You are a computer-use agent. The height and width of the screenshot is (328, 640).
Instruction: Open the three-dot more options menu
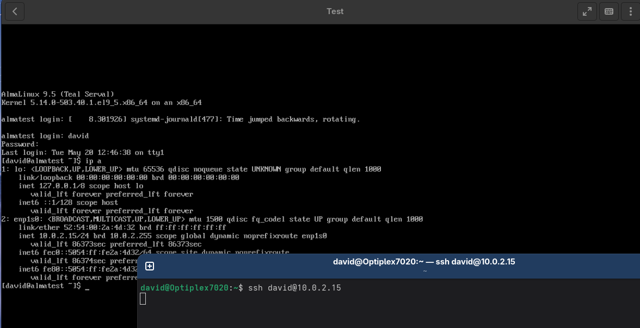pyautogui.click(x=631, y=11)
